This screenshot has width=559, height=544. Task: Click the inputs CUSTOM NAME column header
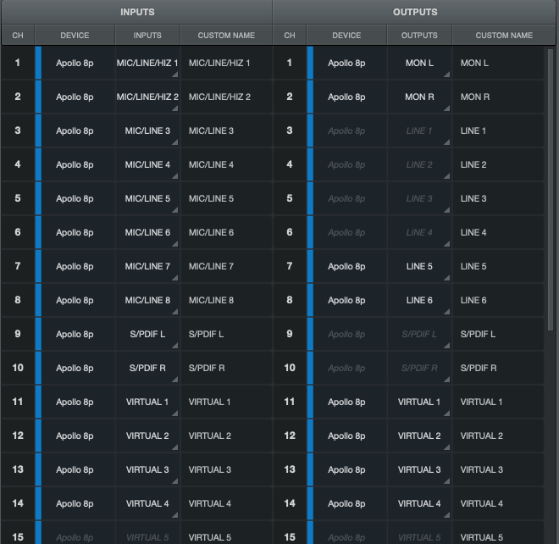pos(226,36)
